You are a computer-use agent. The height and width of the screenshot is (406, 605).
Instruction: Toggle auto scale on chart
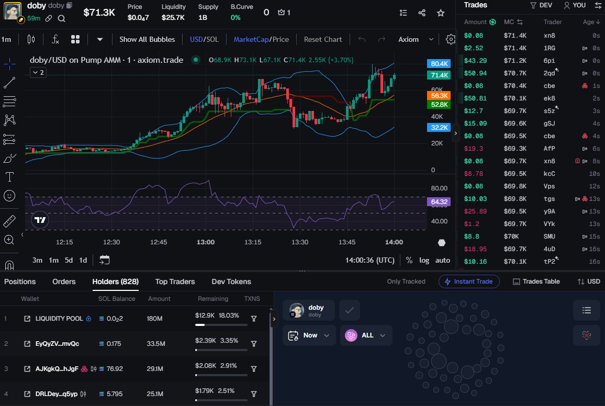[443, 260]
